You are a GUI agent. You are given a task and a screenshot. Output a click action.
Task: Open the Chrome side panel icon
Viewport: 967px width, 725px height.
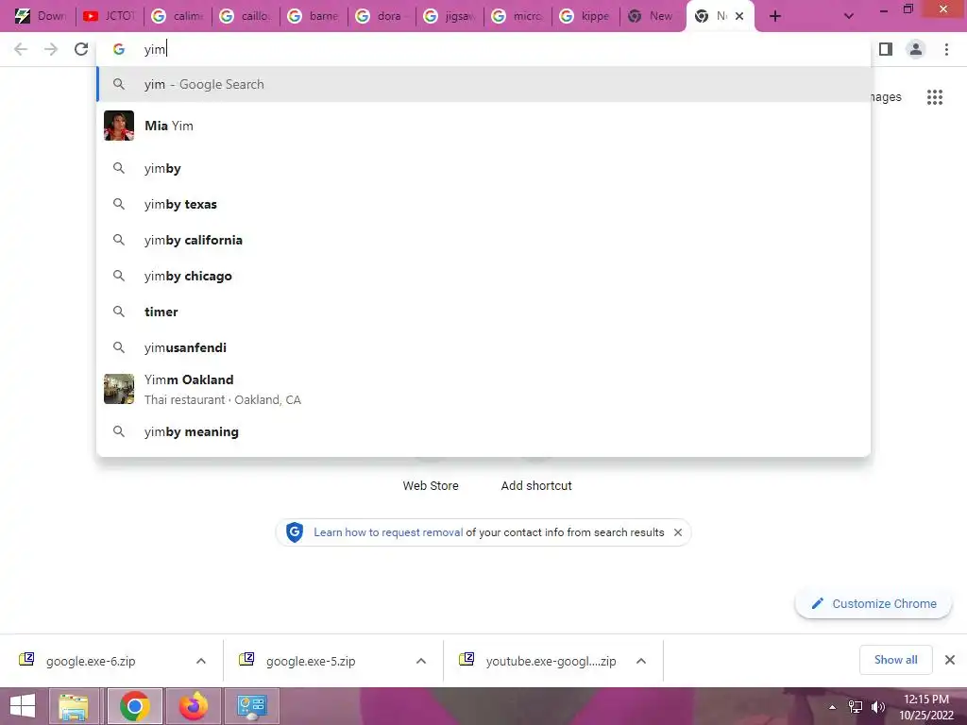click(x=886, y=49)
